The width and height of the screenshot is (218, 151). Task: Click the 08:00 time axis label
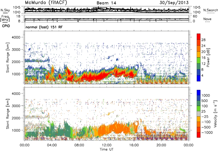click(x=79, y=145)
